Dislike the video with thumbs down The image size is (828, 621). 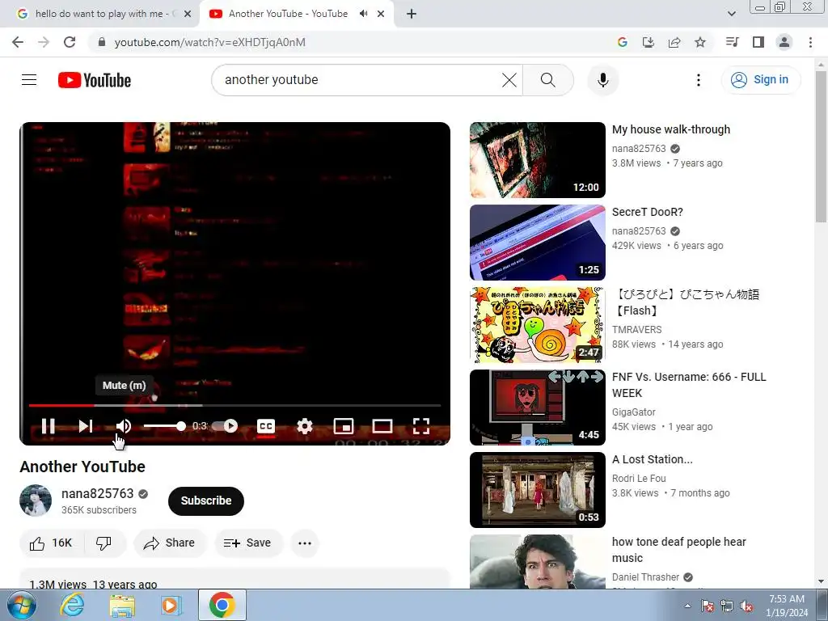click(x=104, y=543)
